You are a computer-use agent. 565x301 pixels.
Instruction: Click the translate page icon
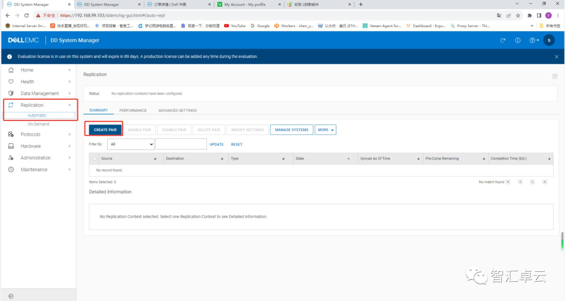[x=499, y=16]
